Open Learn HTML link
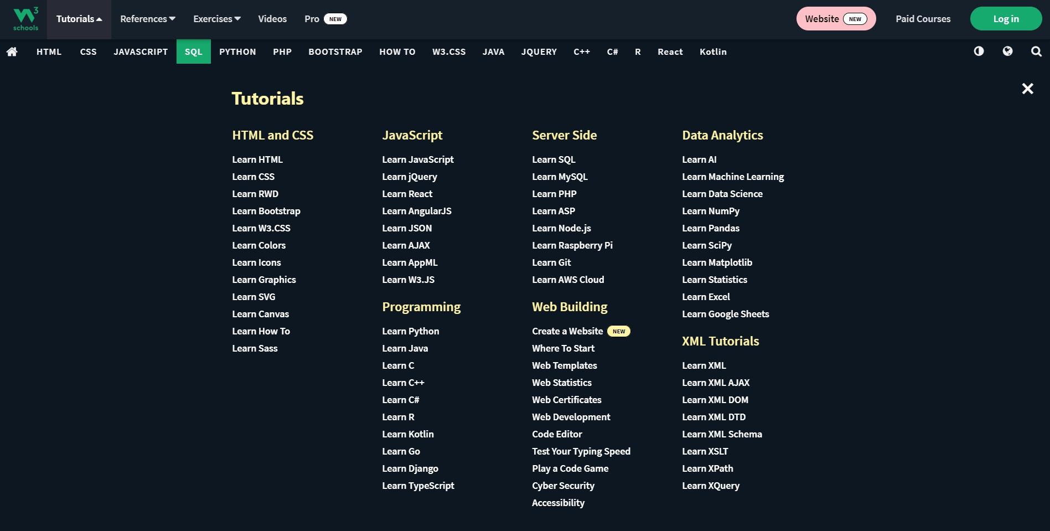 (x=257, y=159)
